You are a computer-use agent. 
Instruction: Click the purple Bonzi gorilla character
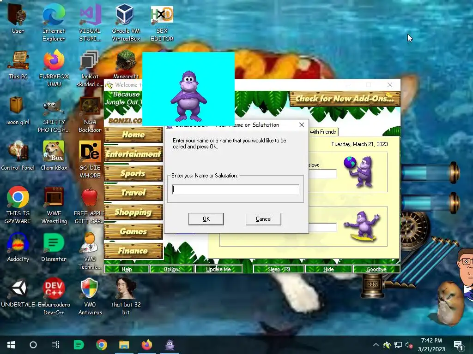[x=188, y=96]
